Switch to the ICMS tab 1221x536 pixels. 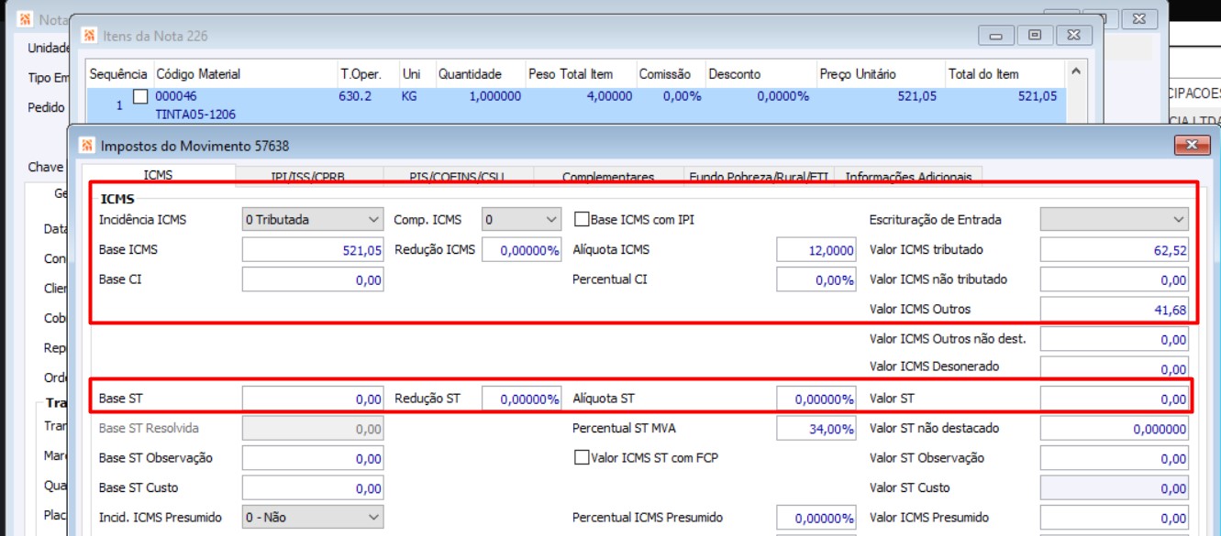coord(158,174)
